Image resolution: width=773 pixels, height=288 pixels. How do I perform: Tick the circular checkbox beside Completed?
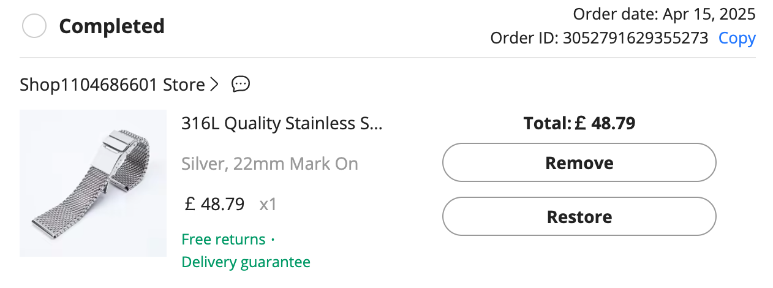pos(34,26)
